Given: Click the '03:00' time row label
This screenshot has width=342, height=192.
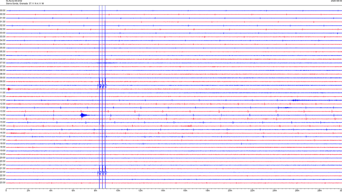Looking at the screenshot, I should coord(3,33).
